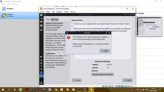Open Mesin menu in VirtualBox Manager

tap(9, 4)
